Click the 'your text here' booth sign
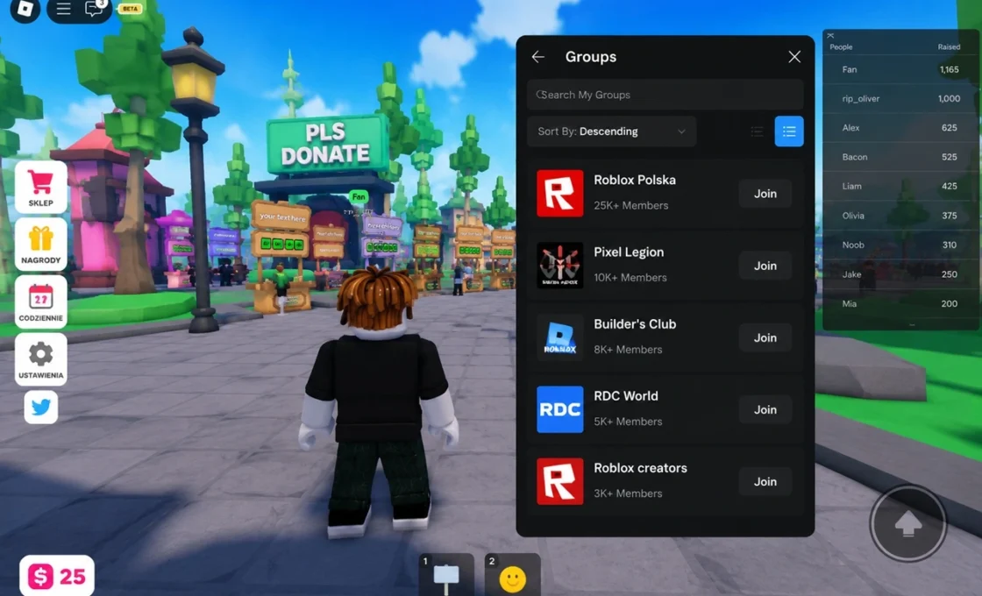The height and width of the screenshot is (596, 982). (x=281, y=217)
